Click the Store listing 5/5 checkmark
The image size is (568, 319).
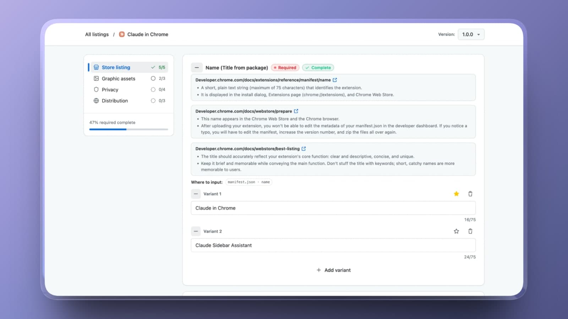point(153,67)
